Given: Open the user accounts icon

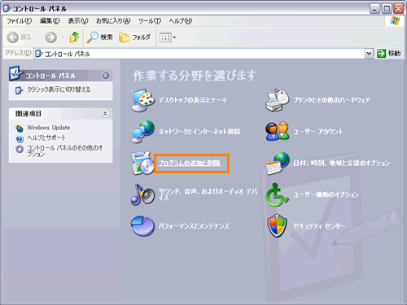Looking at the screenshot, I should 278,132.
